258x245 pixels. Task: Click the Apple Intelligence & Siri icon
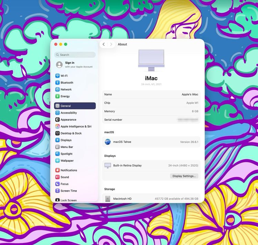tap(57, 126)
